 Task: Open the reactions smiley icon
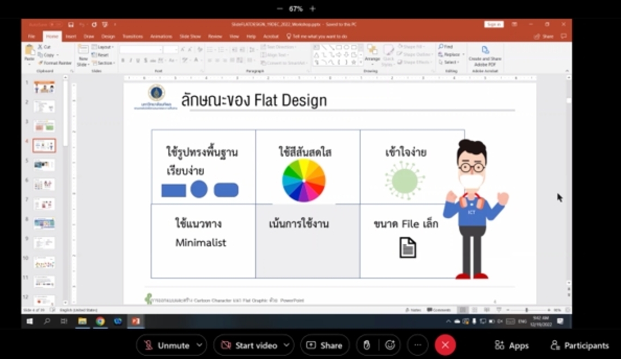pyautogui.click(x=389, y=345)
